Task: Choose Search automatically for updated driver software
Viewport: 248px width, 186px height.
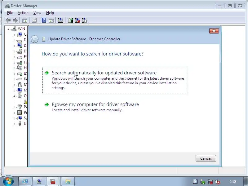Action: [115, 81]
